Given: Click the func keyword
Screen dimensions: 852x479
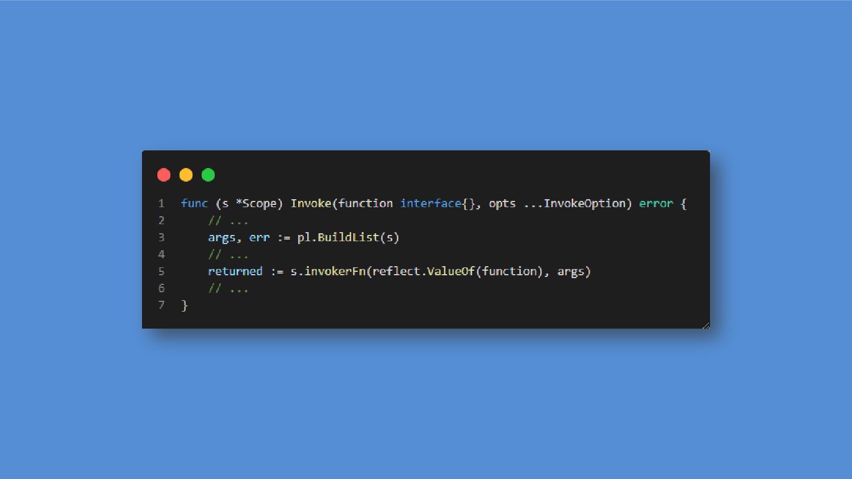Looking at the screenshot, I should coord(194,203).
